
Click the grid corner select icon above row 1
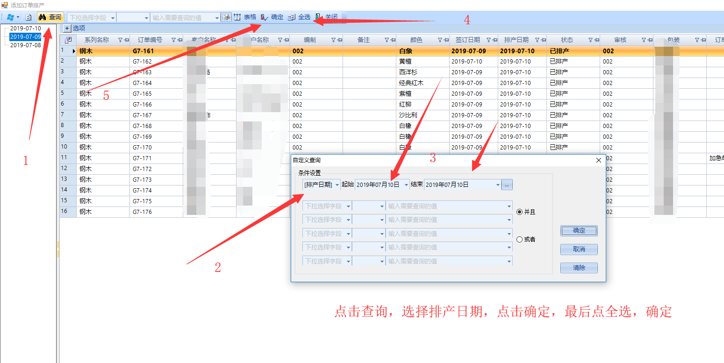click(68, 40)
